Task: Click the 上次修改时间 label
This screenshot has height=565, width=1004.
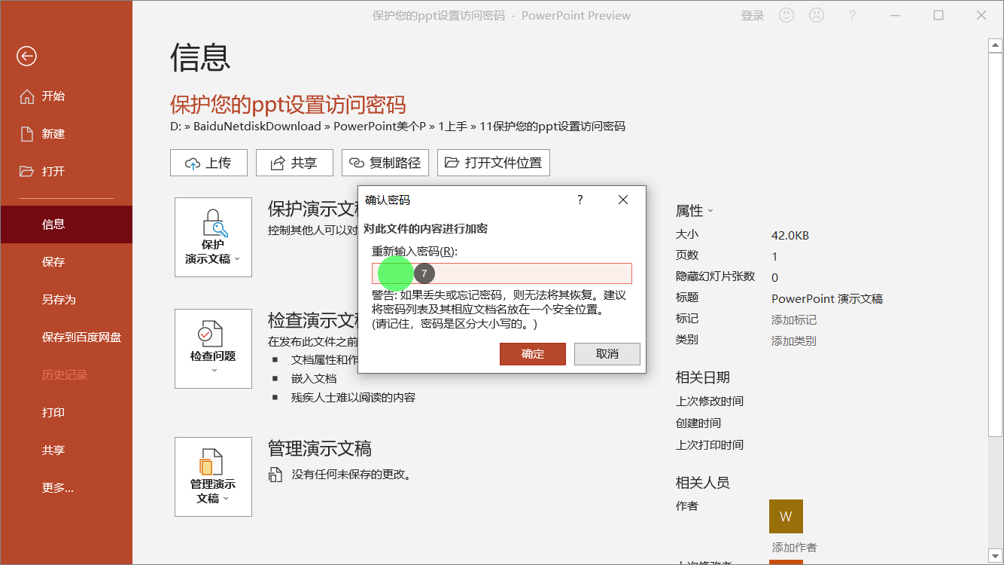Action: (710, 402)
